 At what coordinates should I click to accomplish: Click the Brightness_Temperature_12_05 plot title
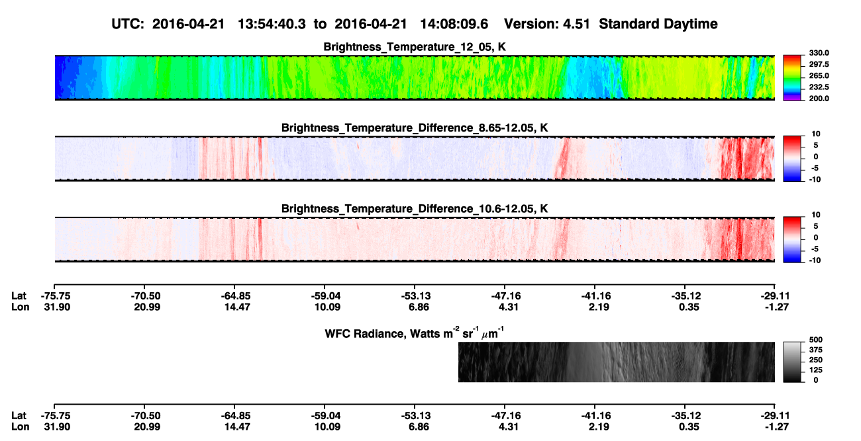click(x=415, y=47)
